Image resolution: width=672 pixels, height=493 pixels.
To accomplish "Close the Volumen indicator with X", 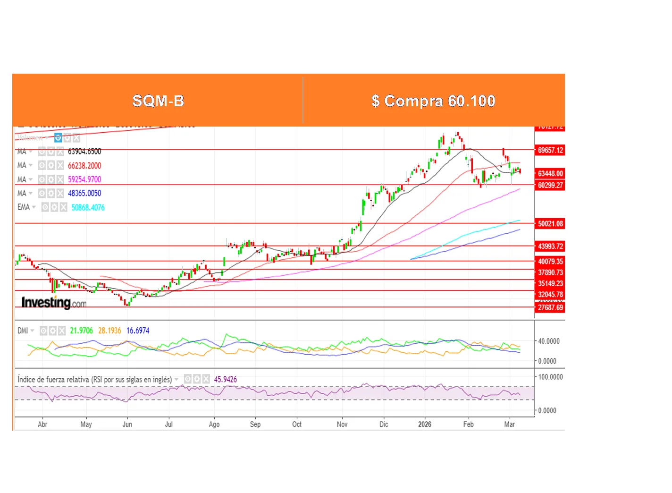I will pyautogui.click(x=76, y=138).
